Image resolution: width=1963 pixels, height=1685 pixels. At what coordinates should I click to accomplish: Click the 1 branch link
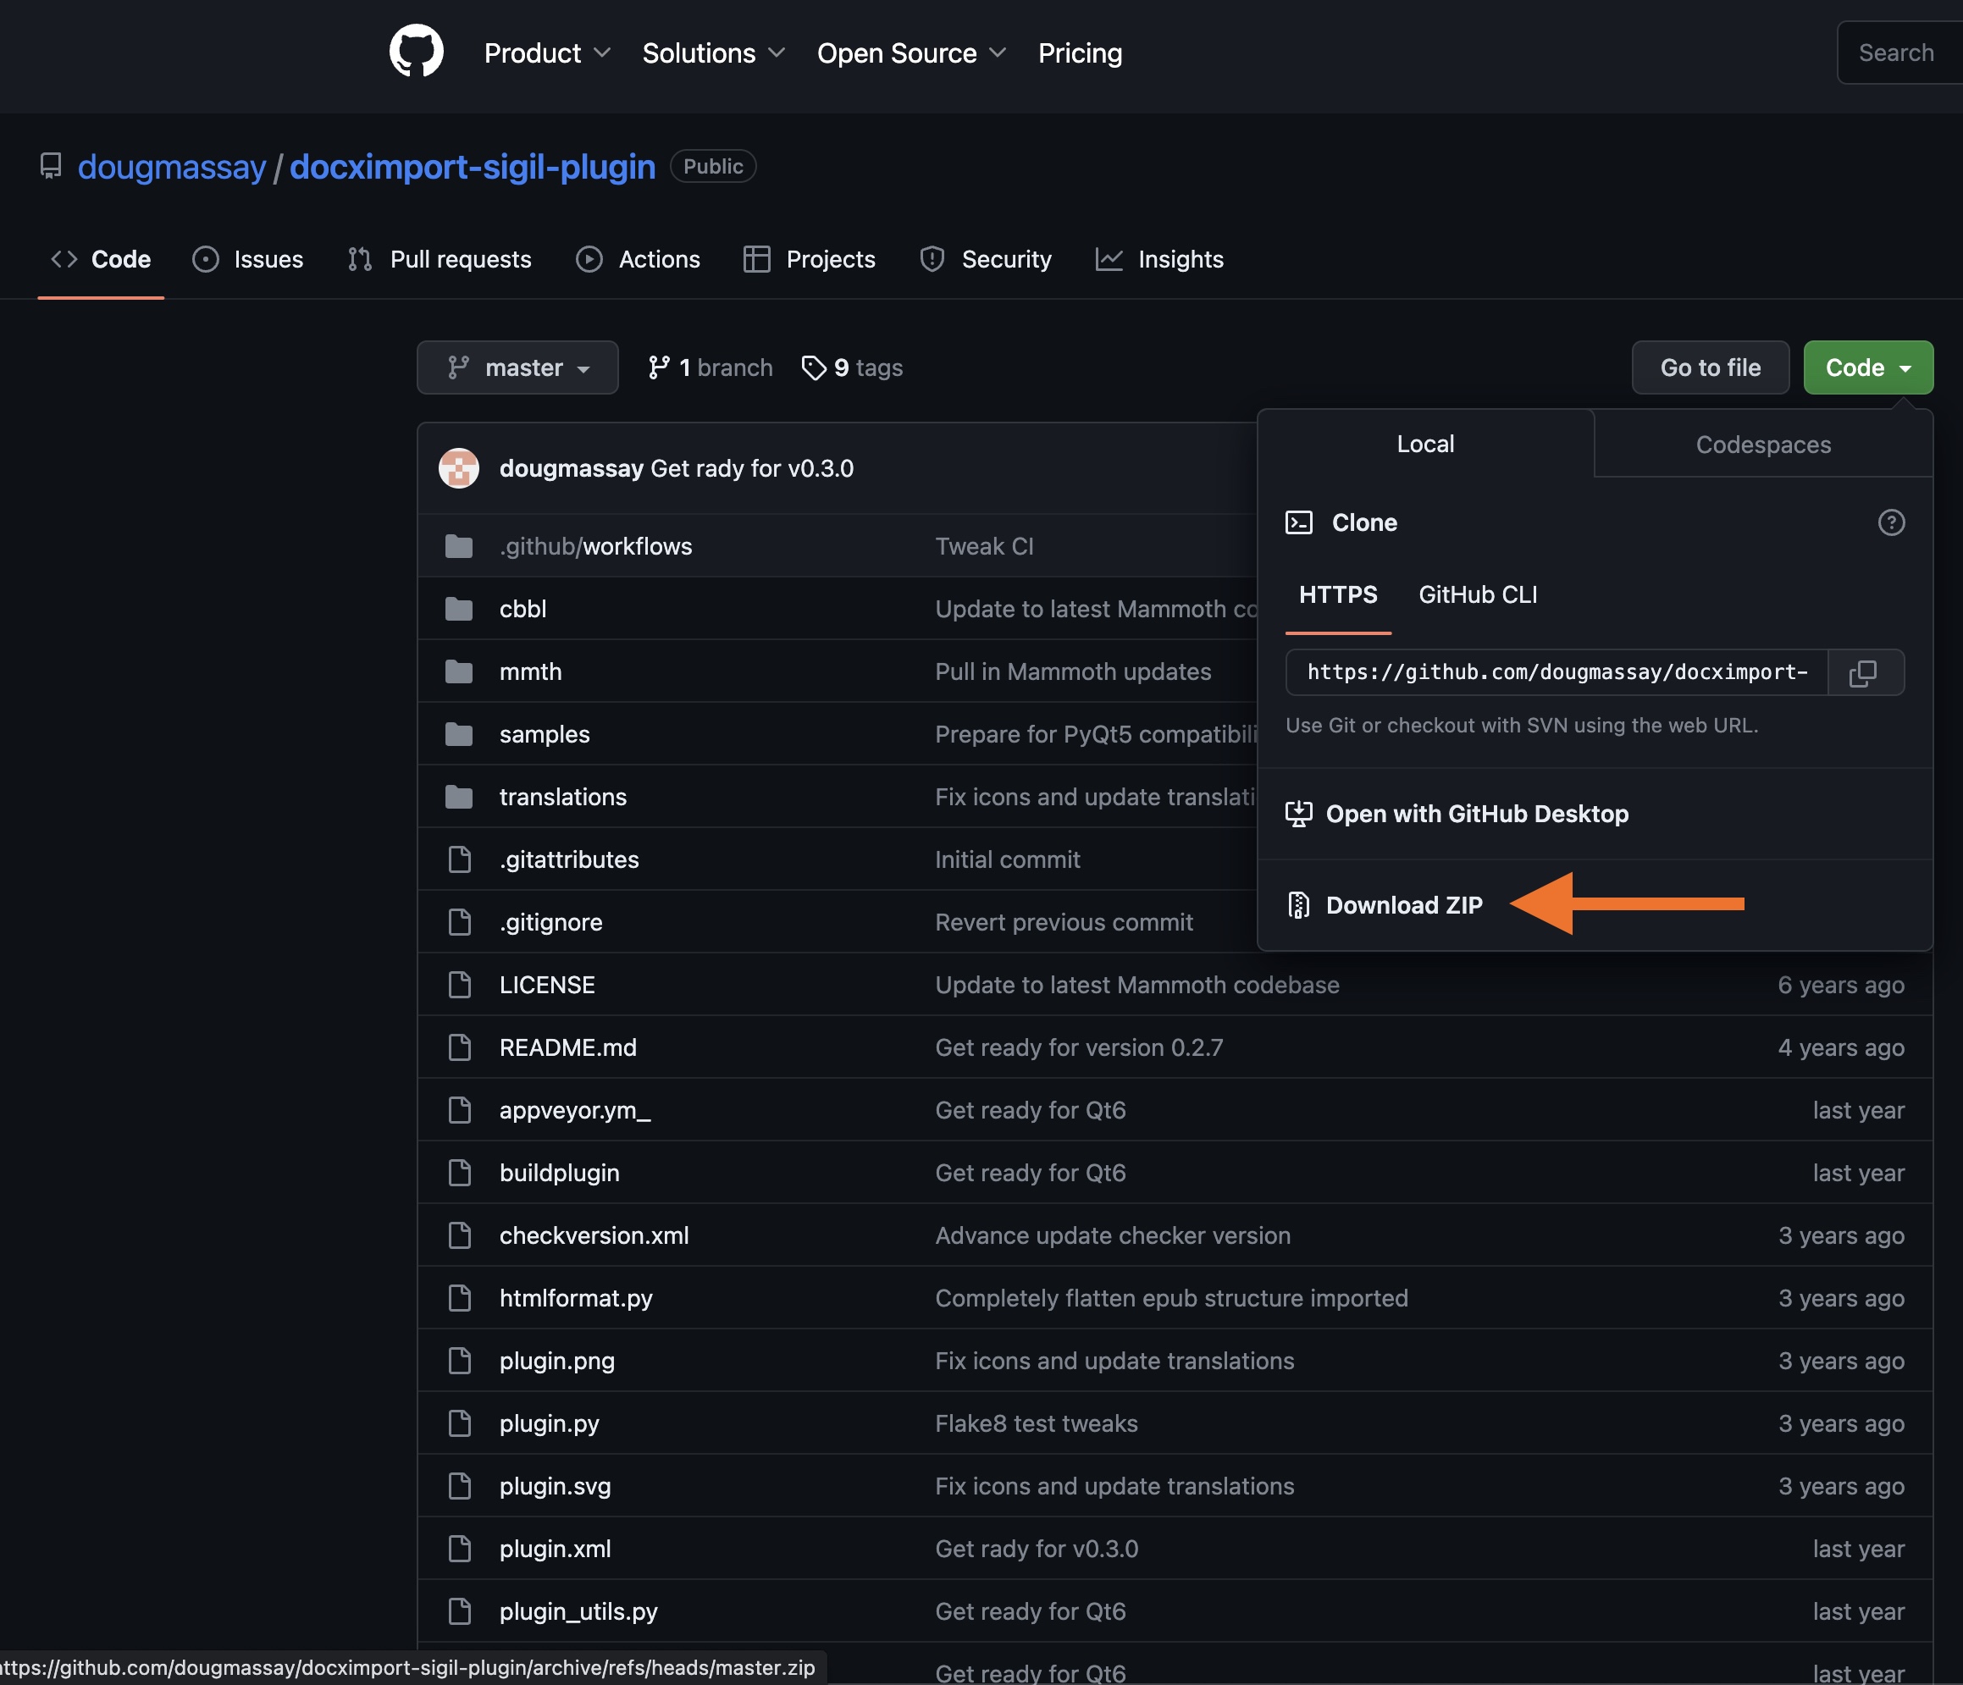(x=711, y=367)
